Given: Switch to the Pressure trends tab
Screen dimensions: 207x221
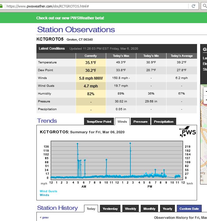Looking at the screenshot, I should 140,121.
